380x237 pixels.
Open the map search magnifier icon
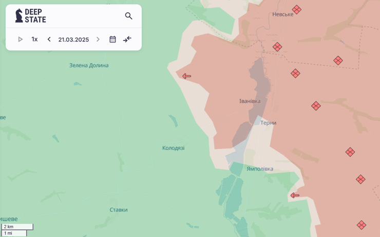click(x=128, y=16)
